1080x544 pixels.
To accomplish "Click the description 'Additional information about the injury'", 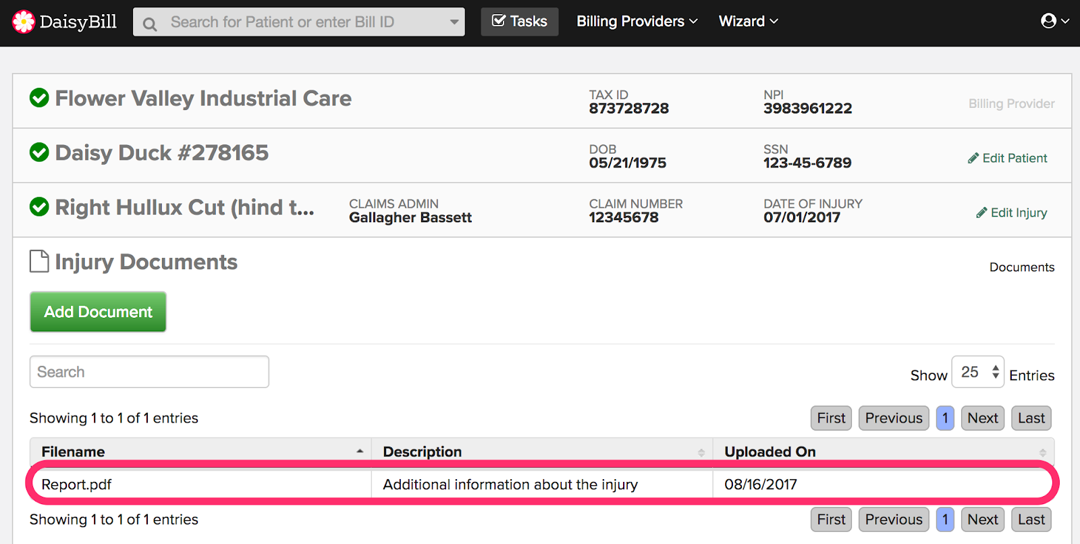I will (510, 485).
